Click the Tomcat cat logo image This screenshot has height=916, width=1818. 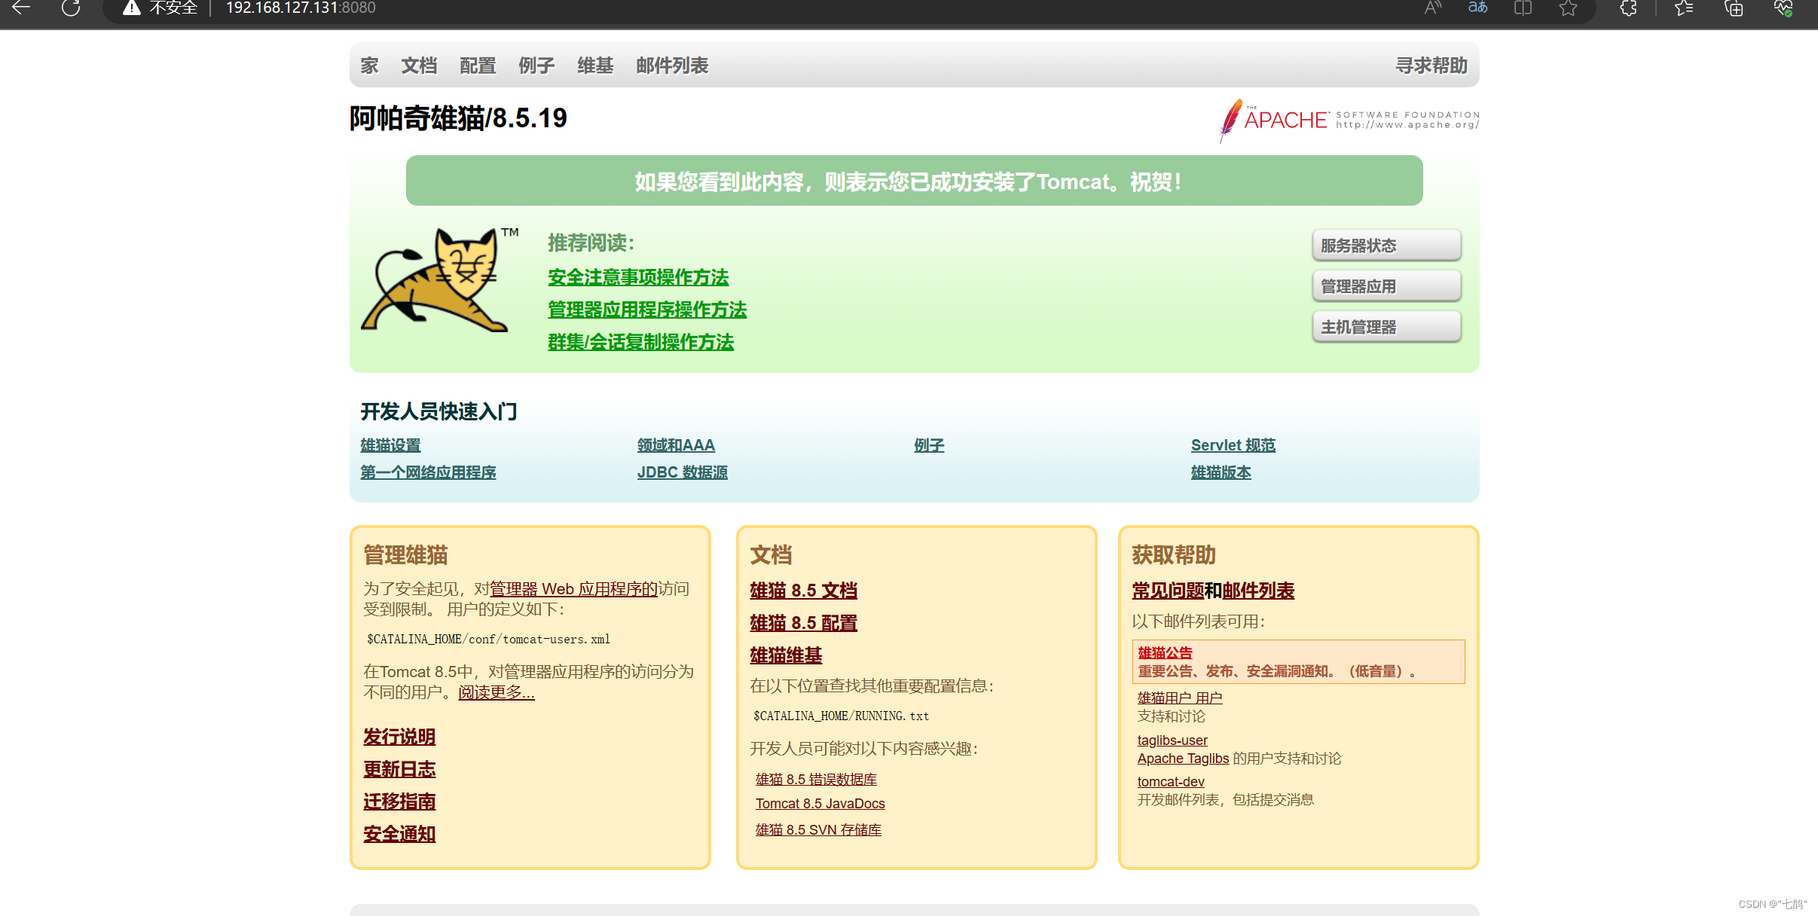pyautogui.click(x=438, y=280)
